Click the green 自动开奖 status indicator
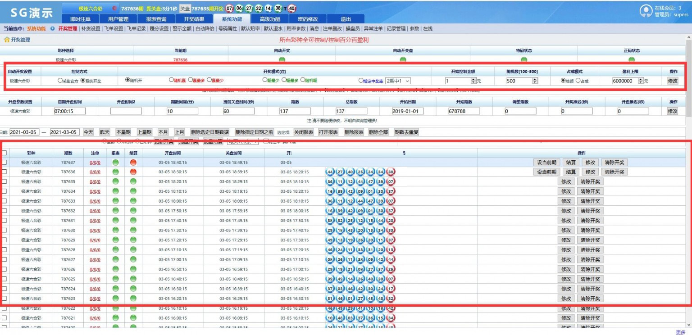Viewport: 692px width, 335px height. [282, 59]
